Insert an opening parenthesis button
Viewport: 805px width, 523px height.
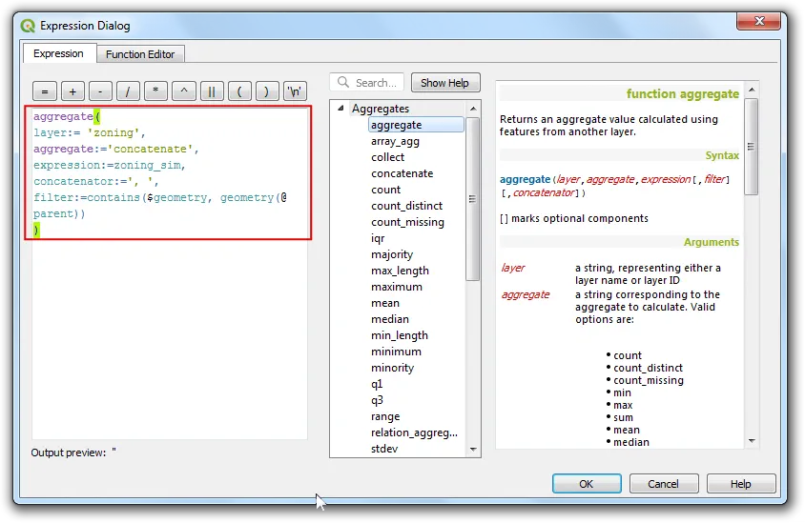pos(239,91)
